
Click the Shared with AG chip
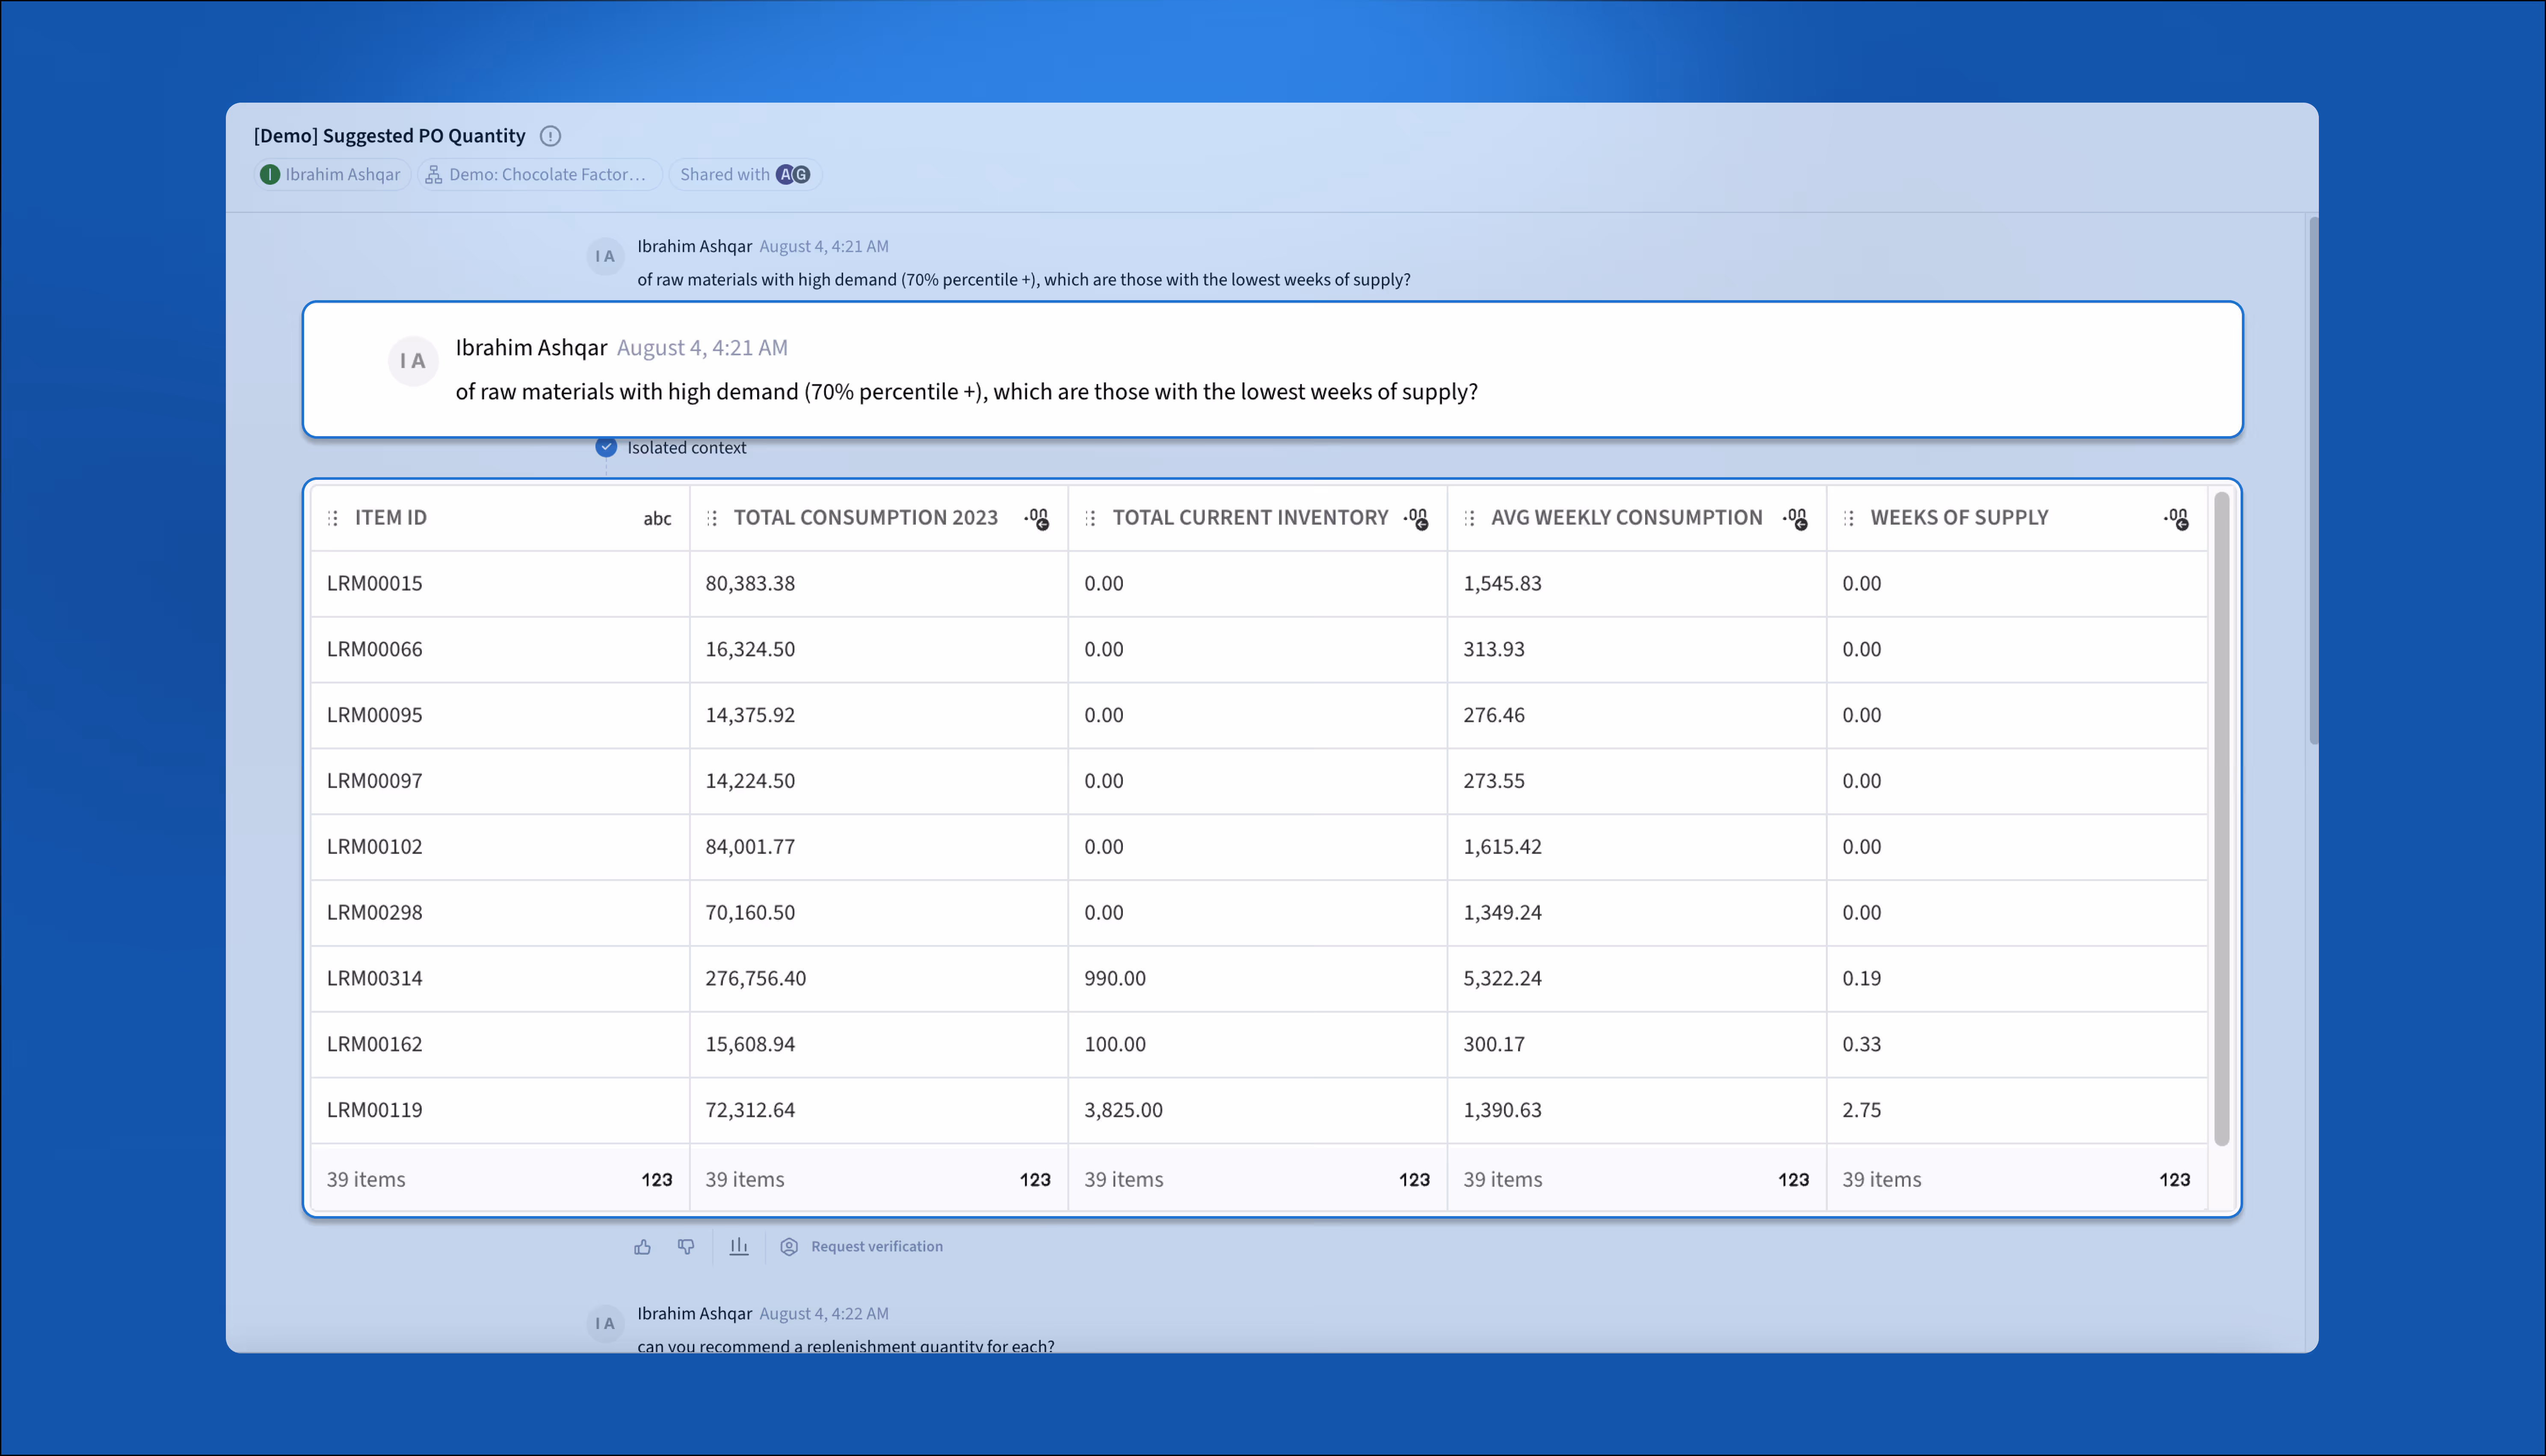[x=744, y=174]
